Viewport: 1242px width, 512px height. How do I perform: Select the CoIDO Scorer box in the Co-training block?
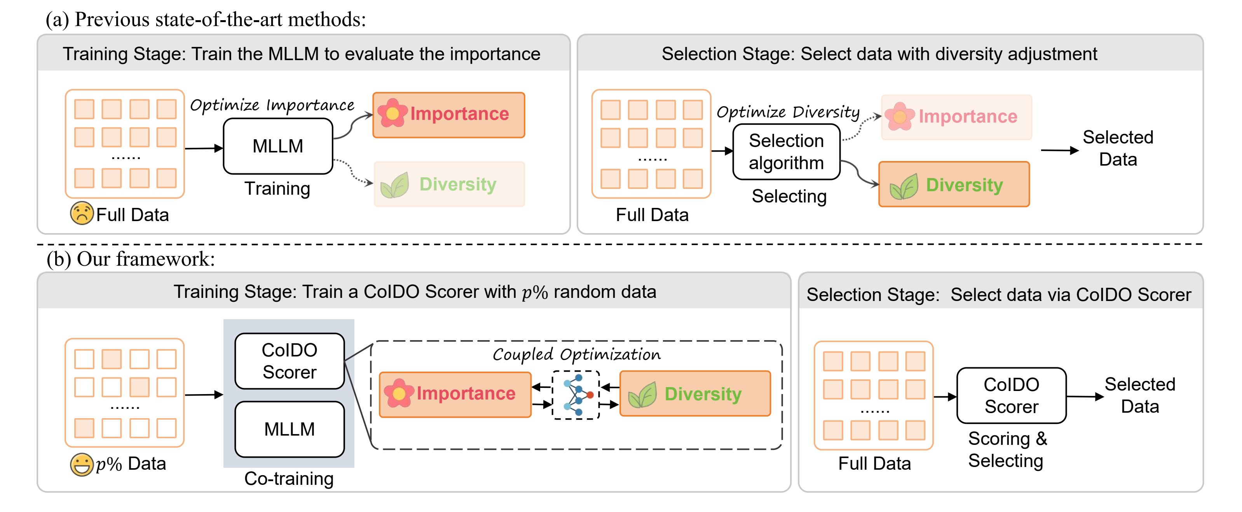(x=289, y=362)
